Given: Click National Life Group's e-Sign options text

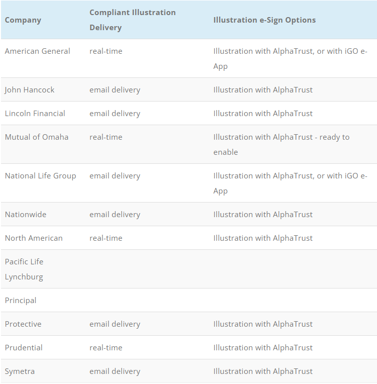Looking at the screenshot, I should pyautogui.click(x=290, y=183).
